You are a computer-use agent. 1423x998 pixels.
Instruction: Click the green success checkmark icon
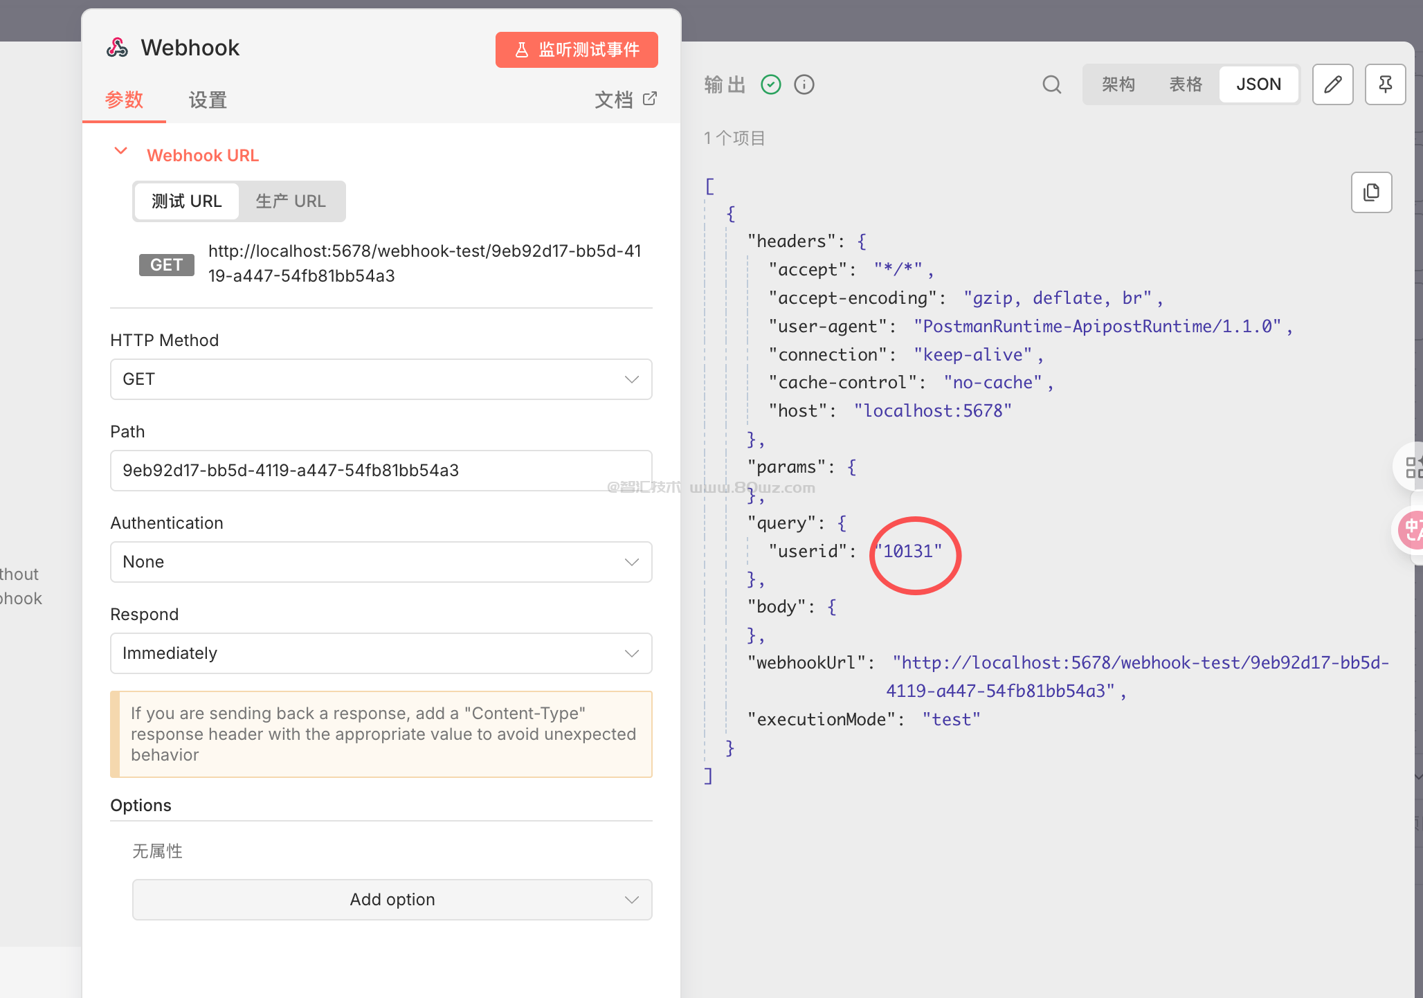(770, 84)
